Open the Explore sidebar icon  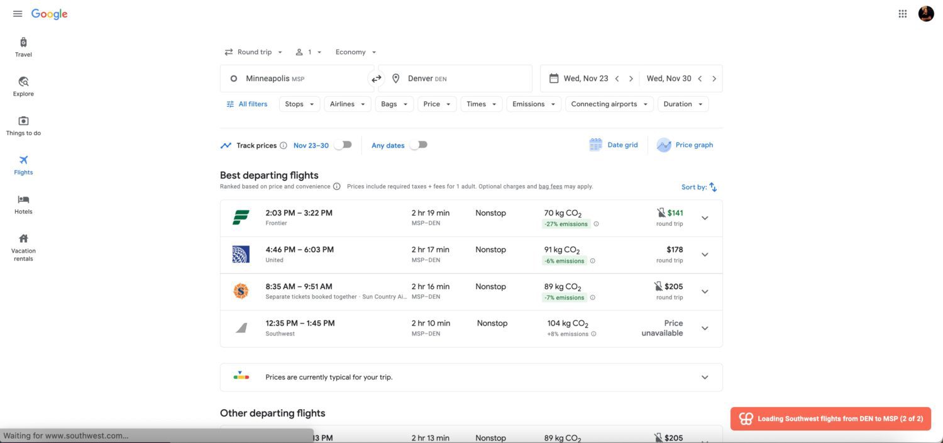[23, 86]
